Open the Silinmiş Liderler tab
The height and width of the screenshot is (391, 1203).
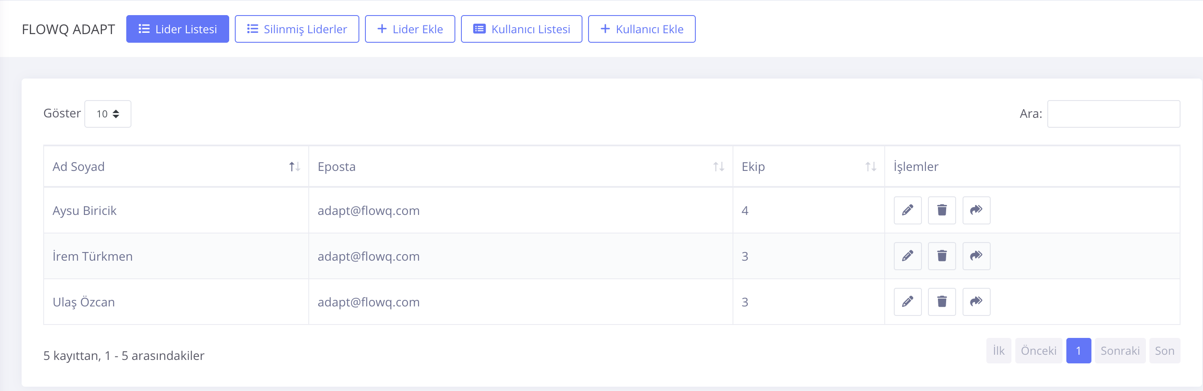(297, 29)
